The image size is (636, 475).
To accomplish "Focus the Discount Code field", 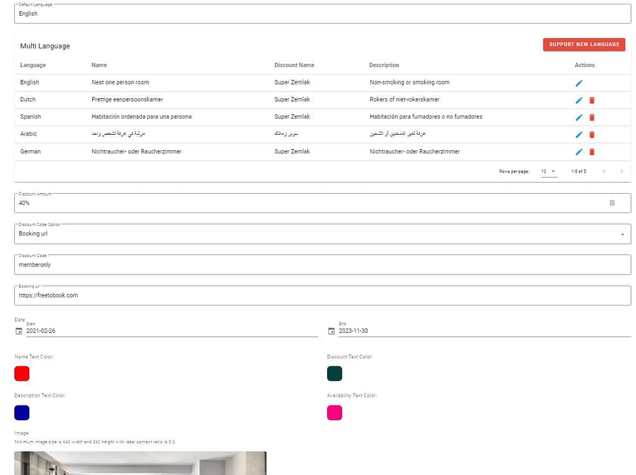I will pos(322,265).
